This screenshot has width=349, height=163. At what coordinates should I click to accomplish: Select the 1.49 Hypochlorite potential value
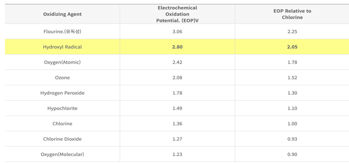click(177, 109)
